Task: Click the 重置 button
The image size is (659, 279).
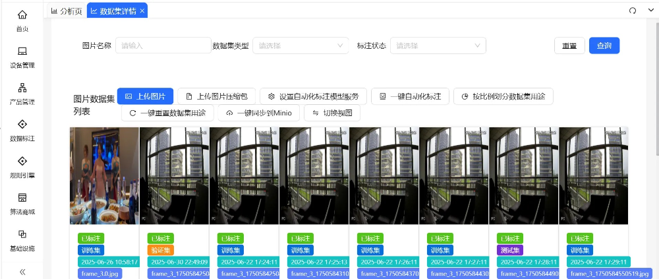Action: [x=569, y=46]
